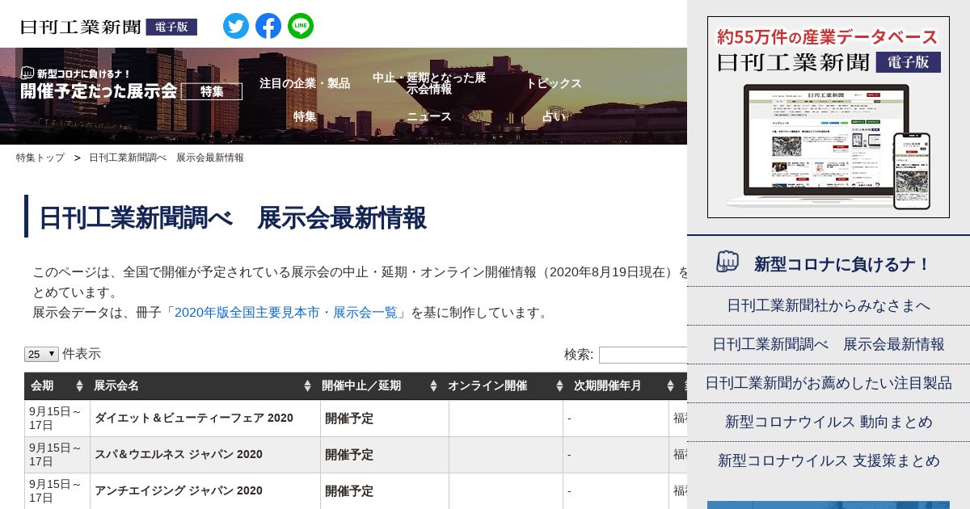Go to 特集トップ breadcrumb link
970x509 pixels.
pos(40,158)
